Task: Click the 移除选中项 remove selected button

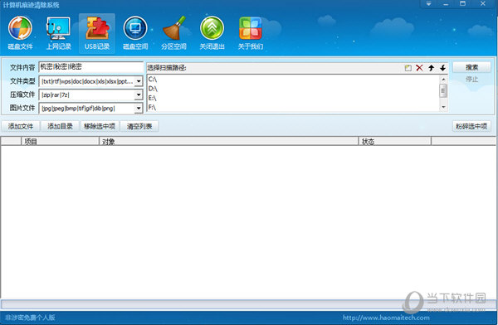Action: tap(100, 126)
